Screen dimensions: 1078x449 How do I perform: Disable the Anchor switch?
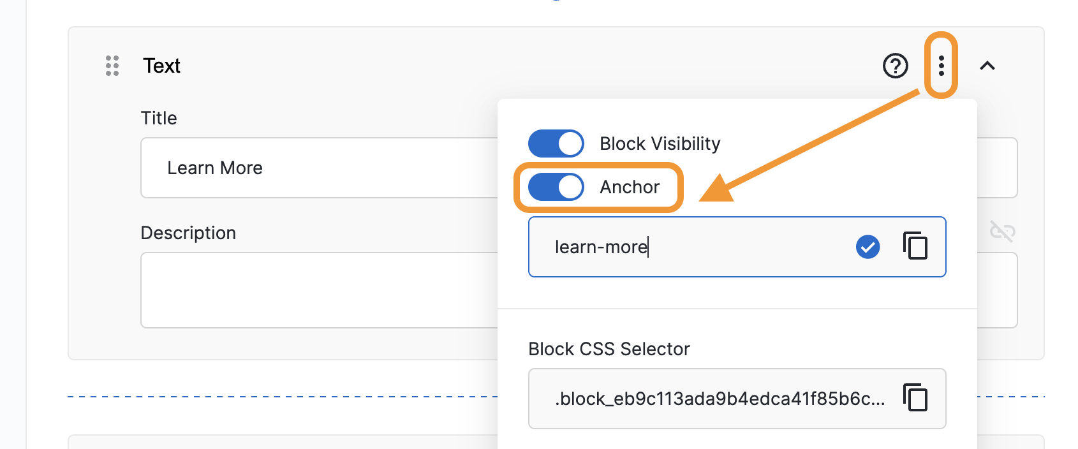pos(556,187)
